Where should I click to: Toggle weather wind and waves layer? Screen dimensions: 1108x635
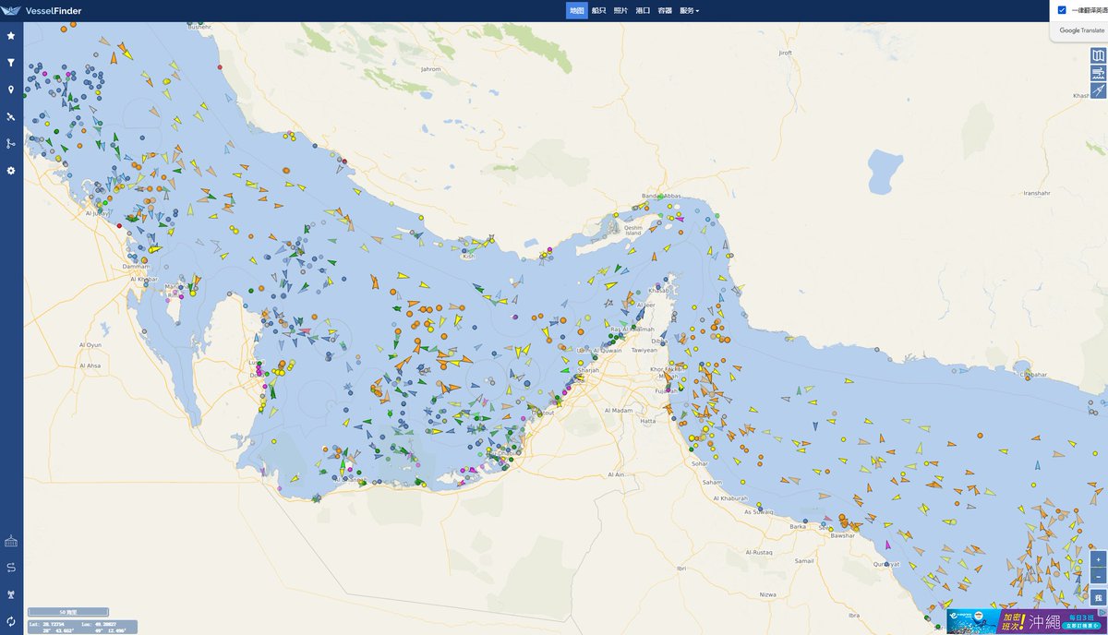click(1098, 73)
